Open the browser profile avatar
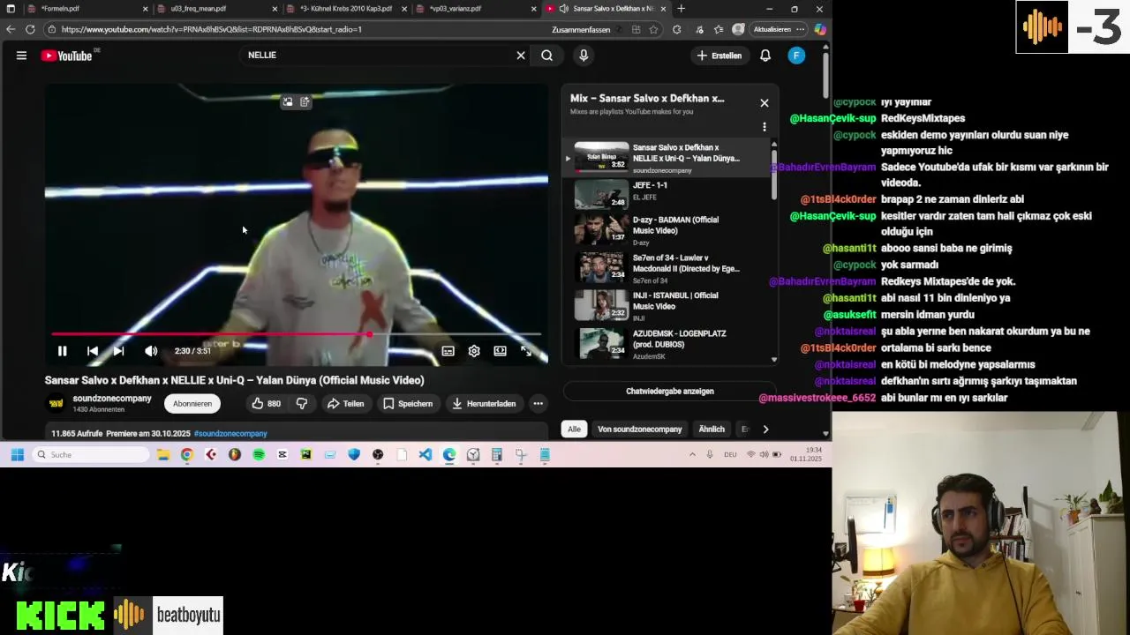 pos(738,29)
